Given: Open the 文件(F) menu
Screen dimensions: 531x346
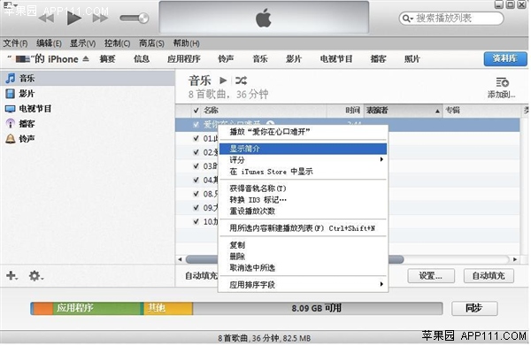Looking at the screenshot, I should coord(15,43).
